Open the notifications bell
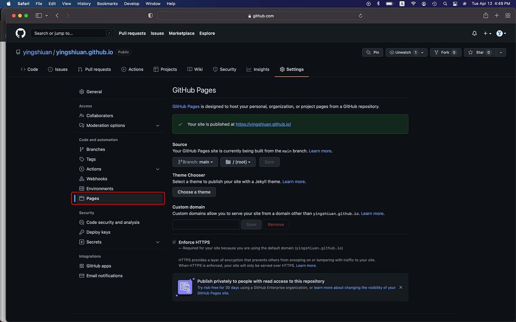Viewport: 516px width, 322px height. [474, 33]
